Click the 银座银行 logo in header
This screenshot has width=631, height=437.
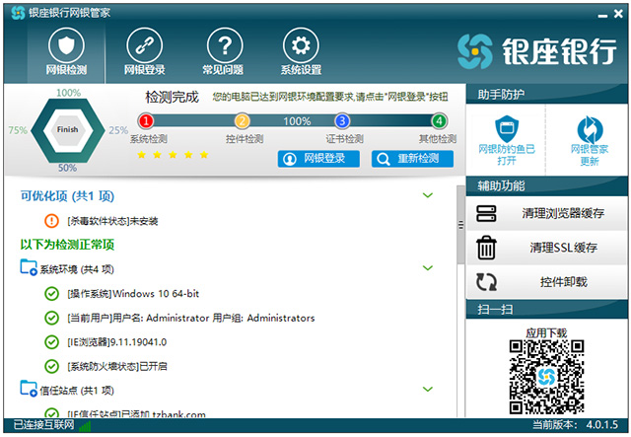pos(537,51)
